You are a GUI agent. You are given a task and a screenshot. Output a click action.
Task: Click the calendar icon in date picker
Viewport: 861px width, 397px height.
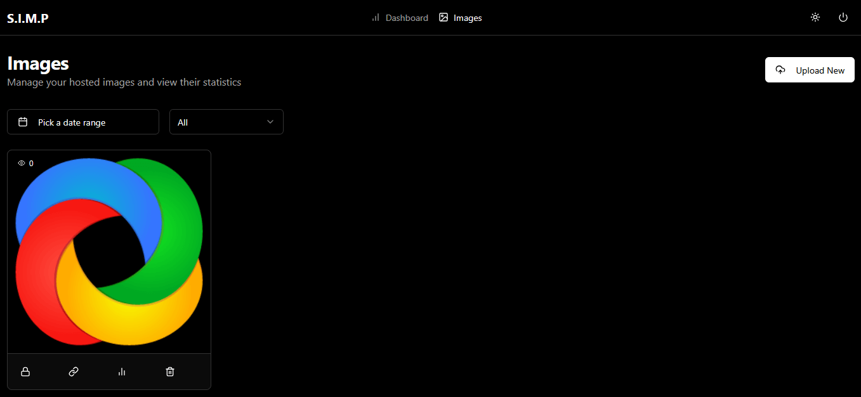coord(23,122)
